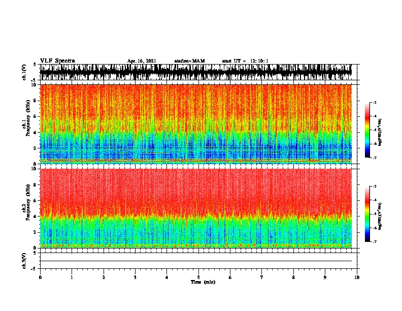This screenshot has width=402, height=311.
Task: Click the time axis tick label "4"
Action: pos(167,277)
